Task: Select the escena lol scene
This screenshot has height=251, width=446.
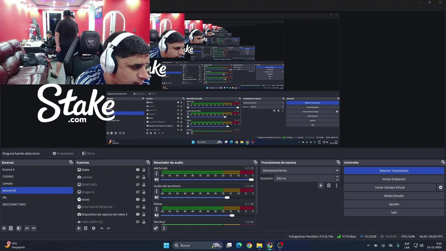Action: [37, 190]
